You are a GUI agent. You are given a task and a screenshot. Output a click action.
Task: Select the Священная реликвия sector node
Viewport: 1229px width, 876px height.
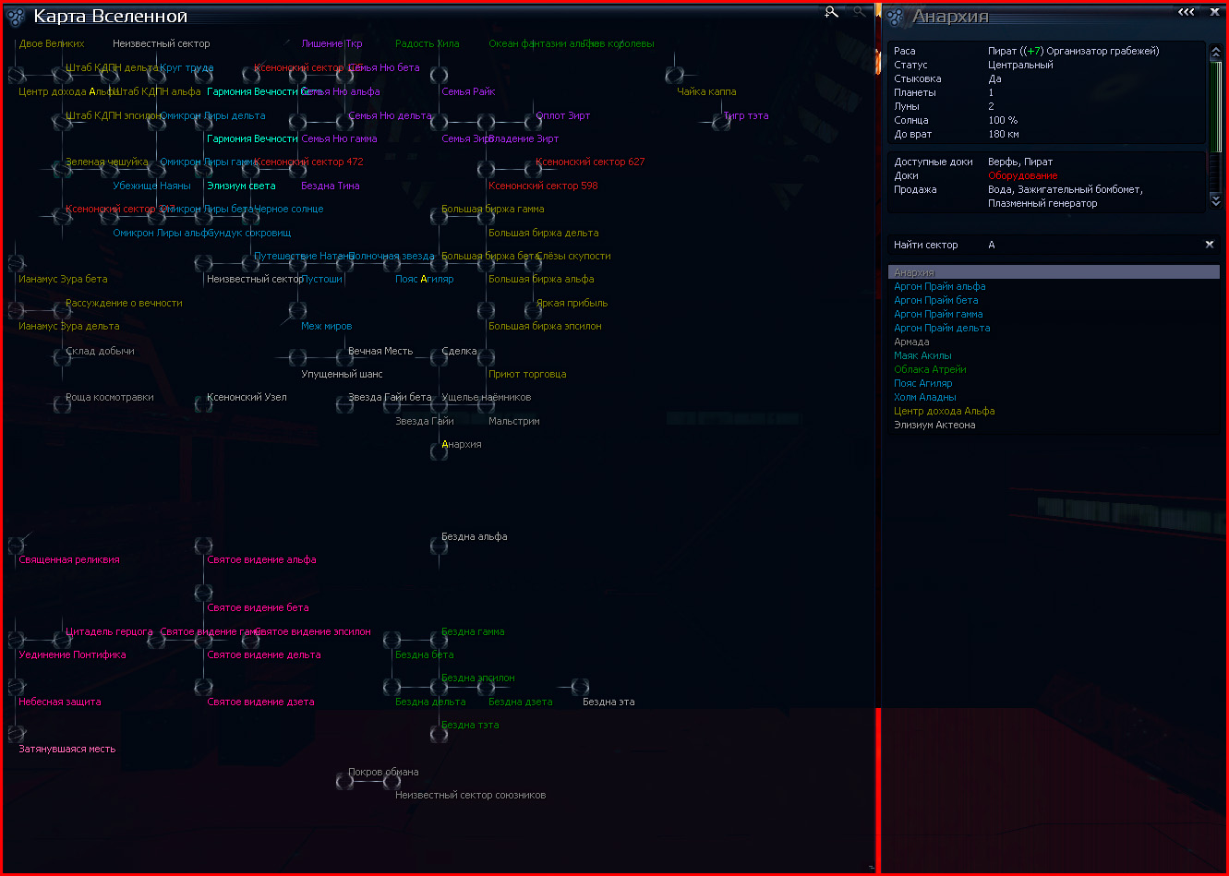(16, 546)
